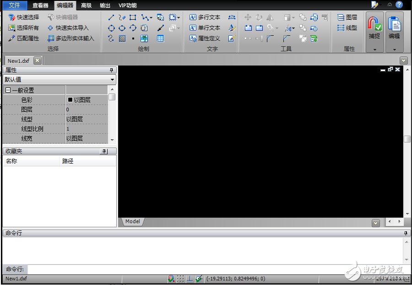
Task: Click the Select All (选择所有) button
Action: pos(24,28)
